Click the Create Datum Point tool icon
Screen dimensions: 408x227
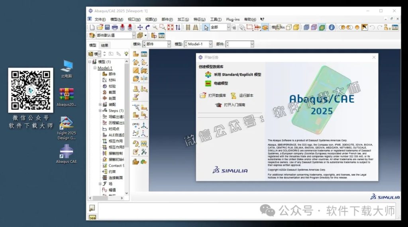[x=136, y=126]
